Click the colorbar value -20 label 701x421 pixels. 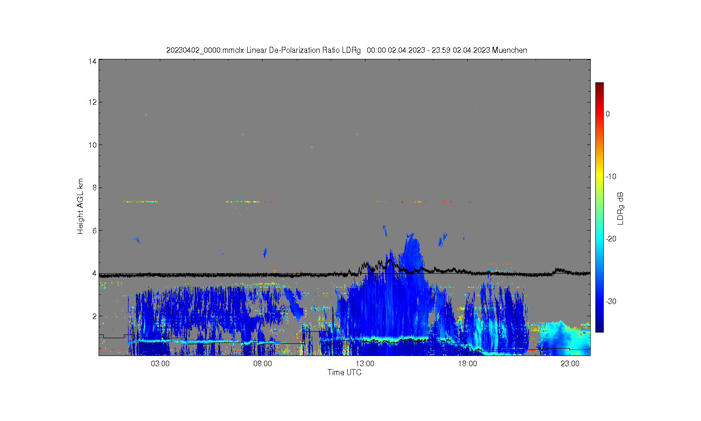[x=611, y=239]
